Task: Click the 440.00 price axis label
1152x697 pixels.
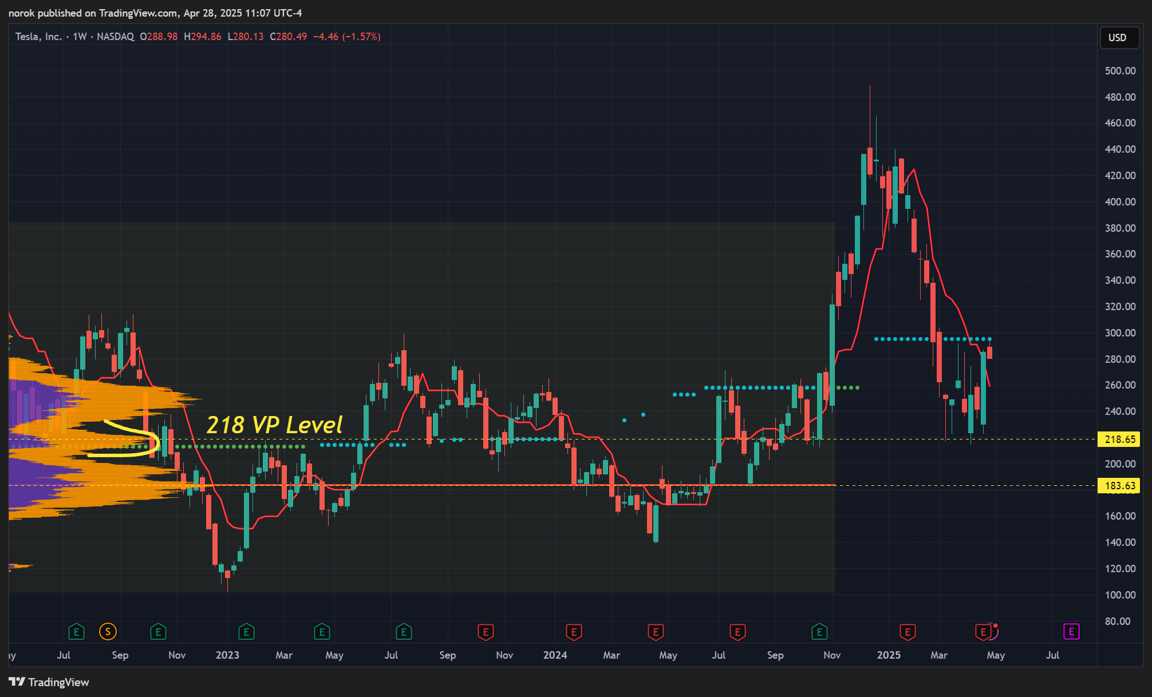Action: click(x=1120, y=149)
